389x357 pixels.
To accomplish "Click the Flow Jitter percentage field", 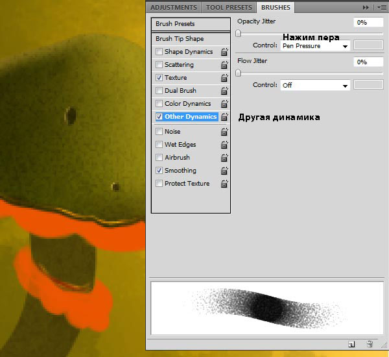I will click(x=368, y=62).
